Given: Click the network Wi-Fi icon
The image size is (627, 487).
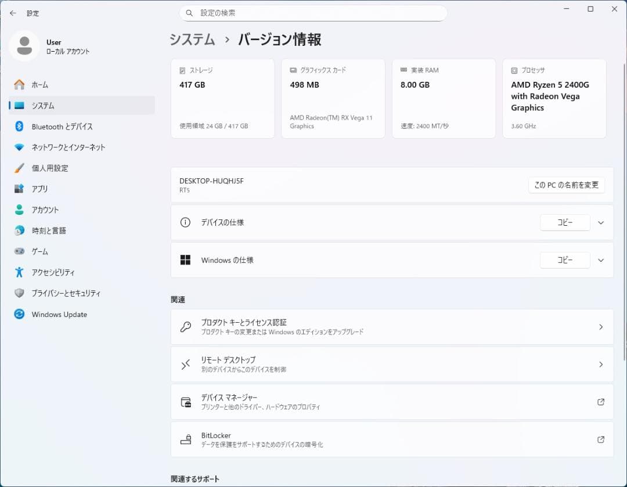Looking at the screenshot, I should (19, 147).
